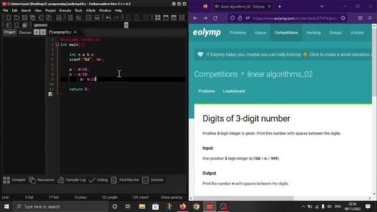Go to the next bookmark
The image size is (377, 212).
(25, 25)
